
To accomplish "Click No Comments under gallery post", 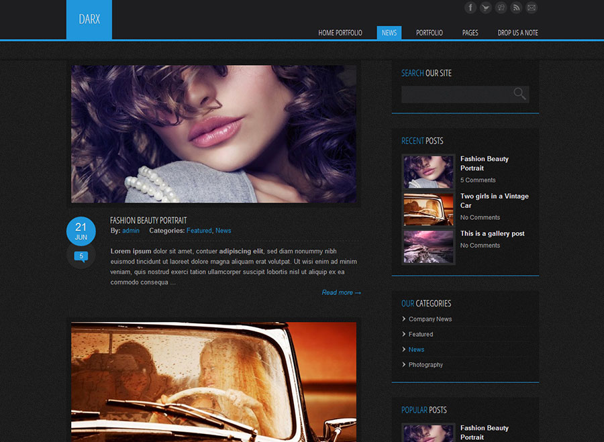I will point(480,245).
